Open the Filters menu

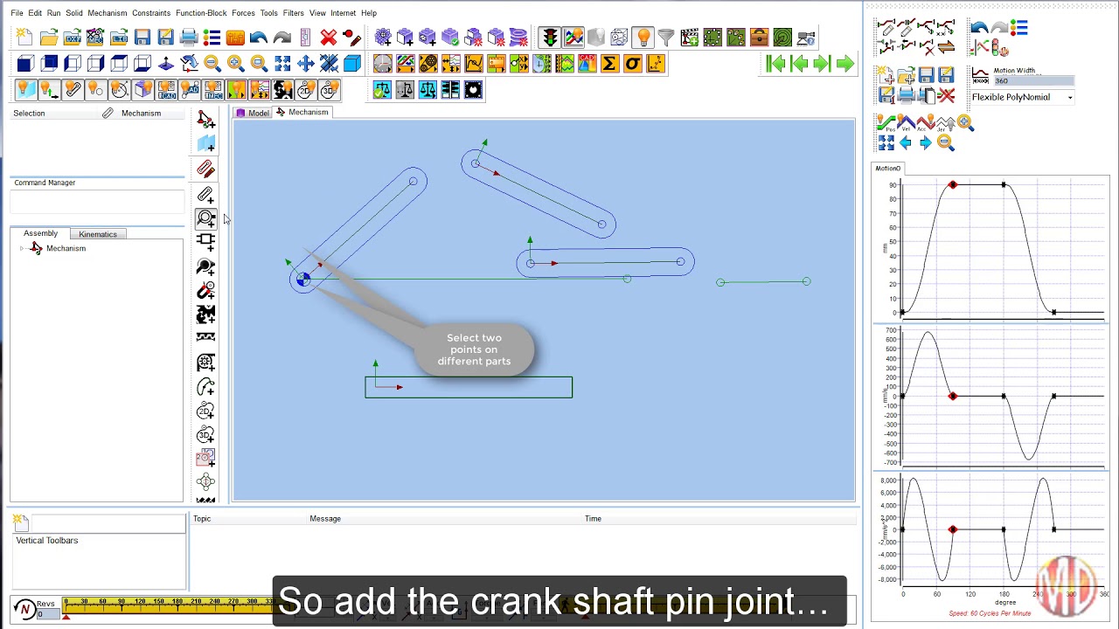coord(293,13)
